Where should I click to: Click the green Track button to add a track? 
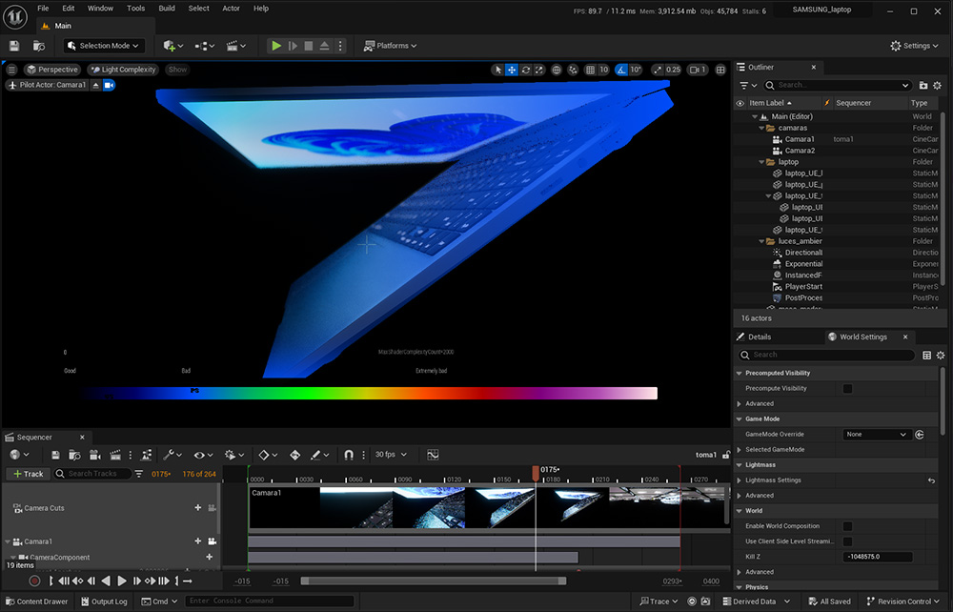pyautogui.click(x=28, y=474)
